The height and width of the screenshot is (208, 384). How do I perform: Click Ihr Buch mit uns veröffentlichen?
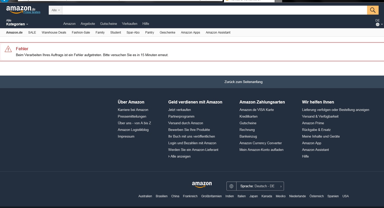[192, 136]
